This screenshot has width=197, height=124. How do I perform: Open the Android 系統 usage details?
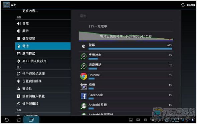tap(126, 106)
